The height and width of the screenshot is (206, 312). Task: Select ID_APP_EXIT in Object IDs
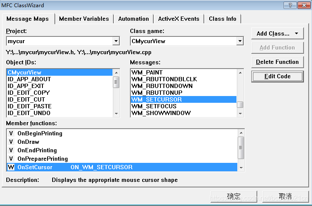point(60,86)
